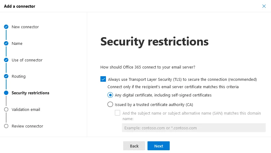
Task: Open the Routing step label
Action: click(x=18, y=76)
